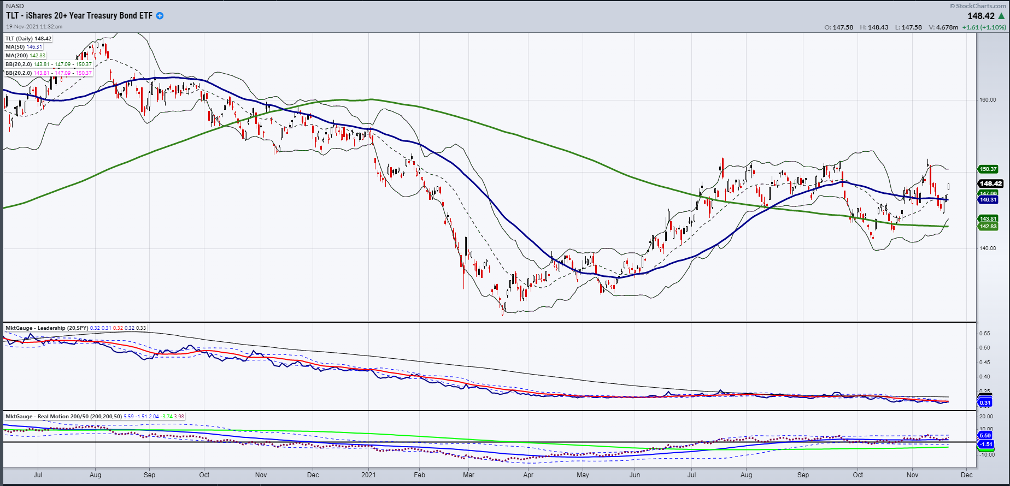1010x486 pixels.
Task: Click the 0.55 Leadership axis label
Action: coord(984,334)
